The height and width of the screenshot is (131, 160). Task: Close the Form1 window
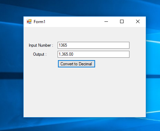tap(138, 21)
